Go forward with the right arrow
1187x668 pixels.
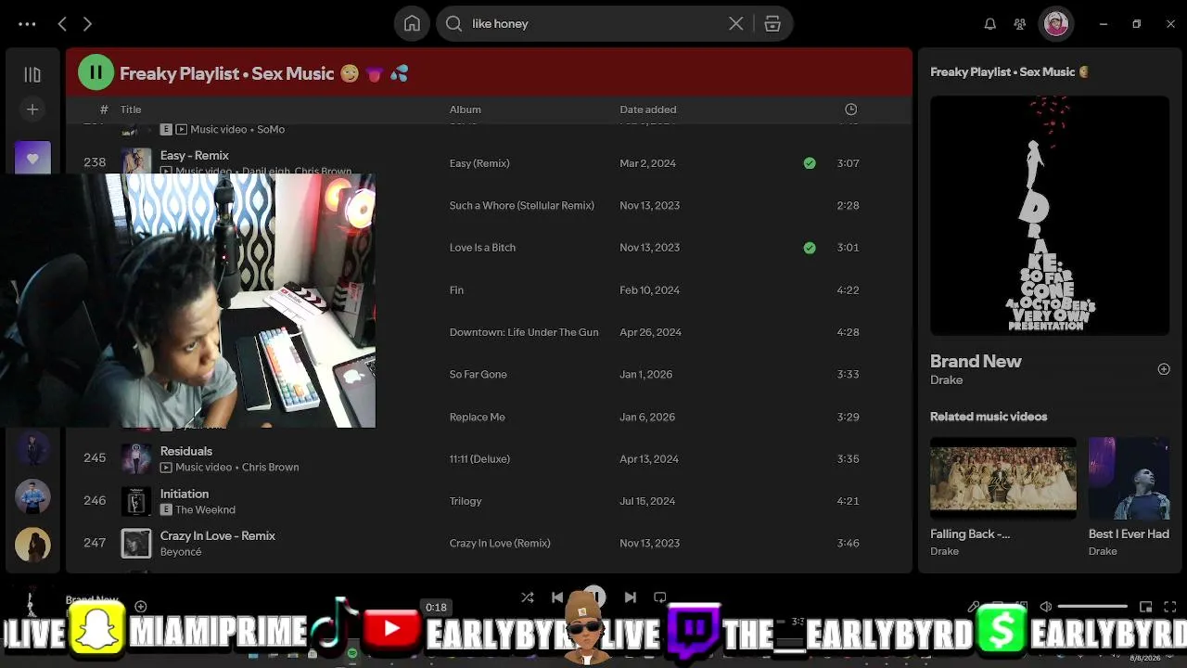pyautogui.click(x=87, y=24)
